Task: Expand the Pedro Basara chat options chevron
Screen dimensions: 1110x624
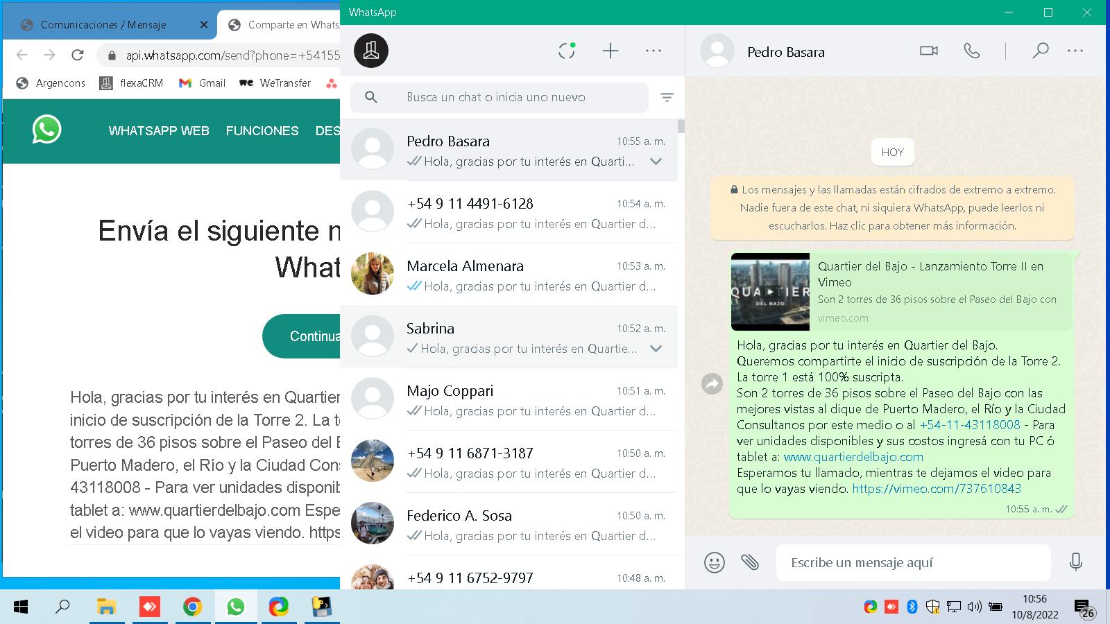Action: [656, 162]
